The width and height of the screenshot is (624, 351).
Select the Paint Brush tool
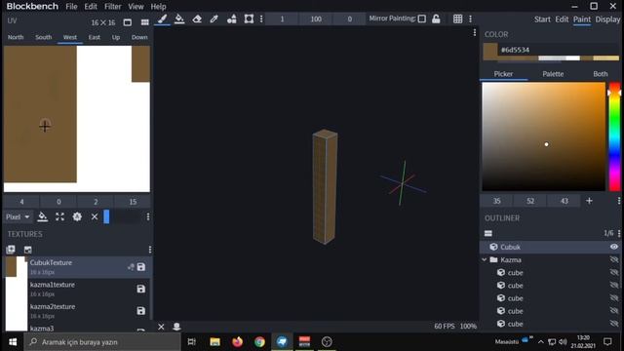point(163,19)
